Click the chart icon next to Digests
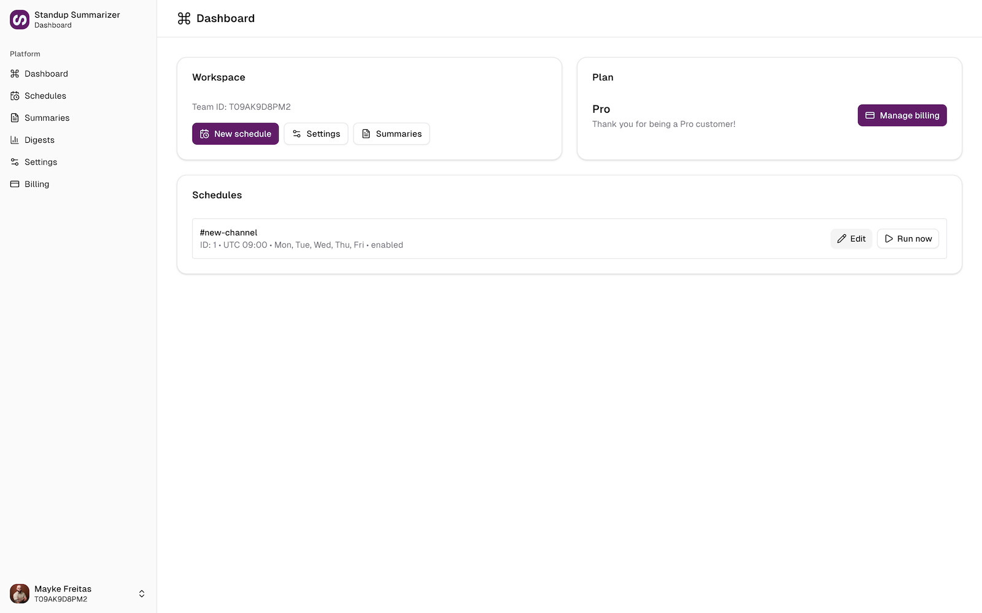This screenshot has width=982, height=613. coord(14,140)
